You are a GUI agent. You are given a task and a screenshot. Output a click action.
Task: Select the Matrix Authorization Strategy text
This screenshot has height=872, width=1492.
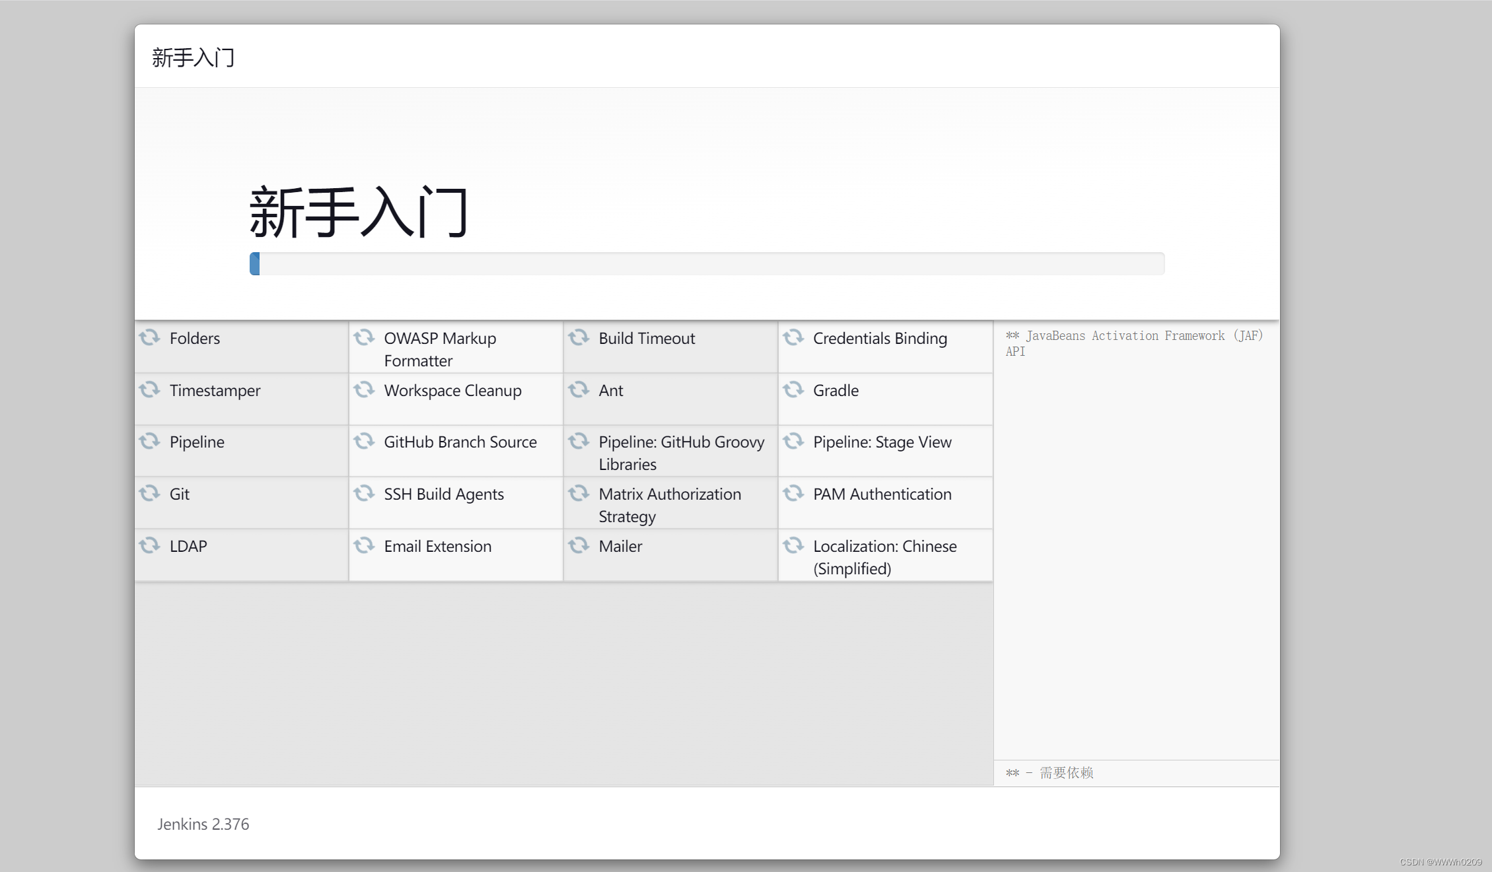click(x=670, y=506)
